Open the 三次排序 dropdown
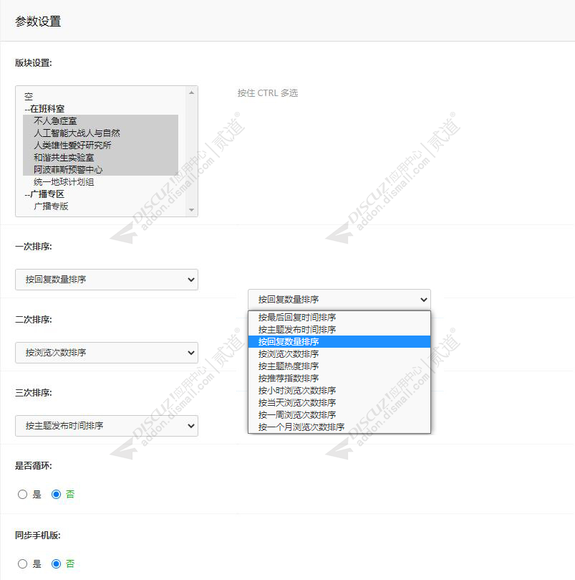575x580 pixels. pyautogui.click(x=107, y=426)
